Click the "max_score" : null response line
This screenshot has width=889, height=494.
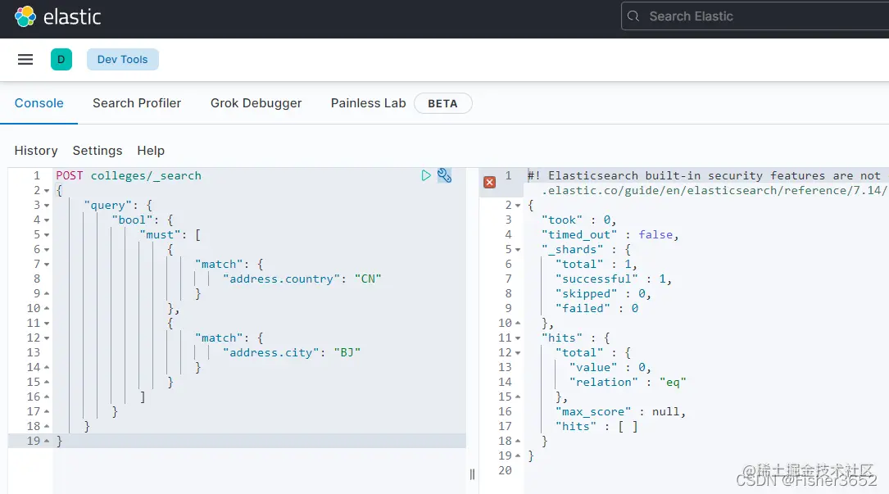(620, 412)
